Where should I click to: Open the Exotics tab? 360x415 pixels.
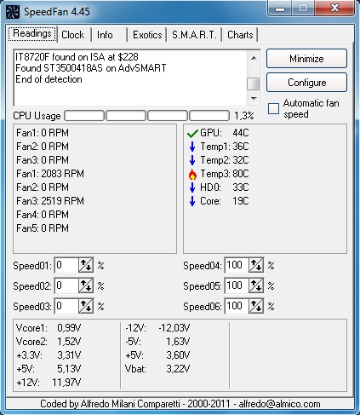(x=147, y=35)
